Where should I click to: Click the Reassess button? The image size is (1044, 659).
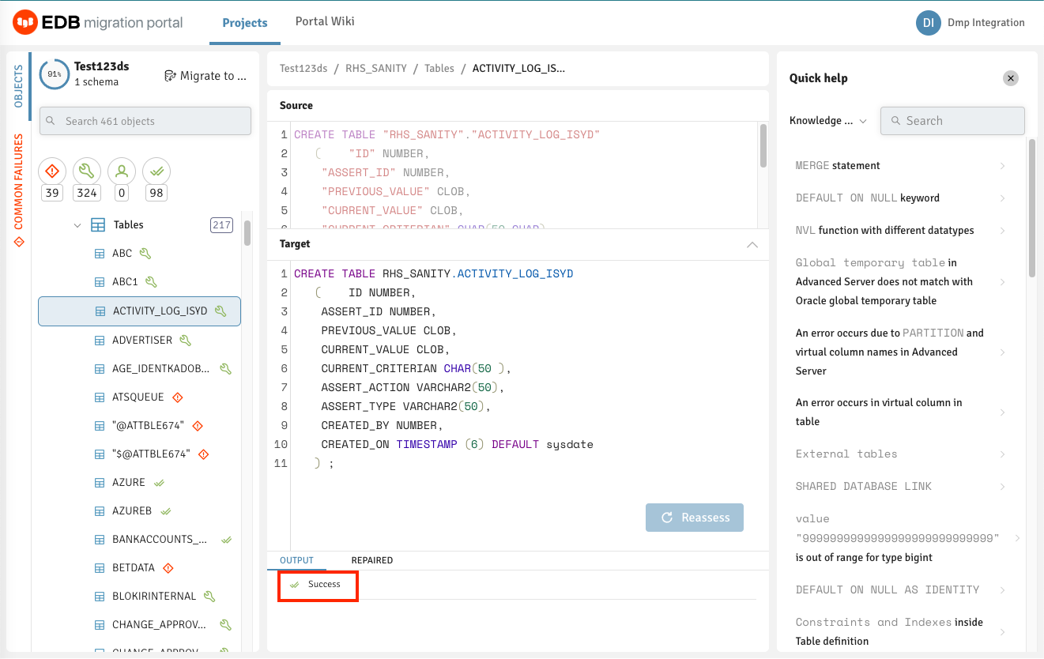pyautogui.click(x=695, y=518)
